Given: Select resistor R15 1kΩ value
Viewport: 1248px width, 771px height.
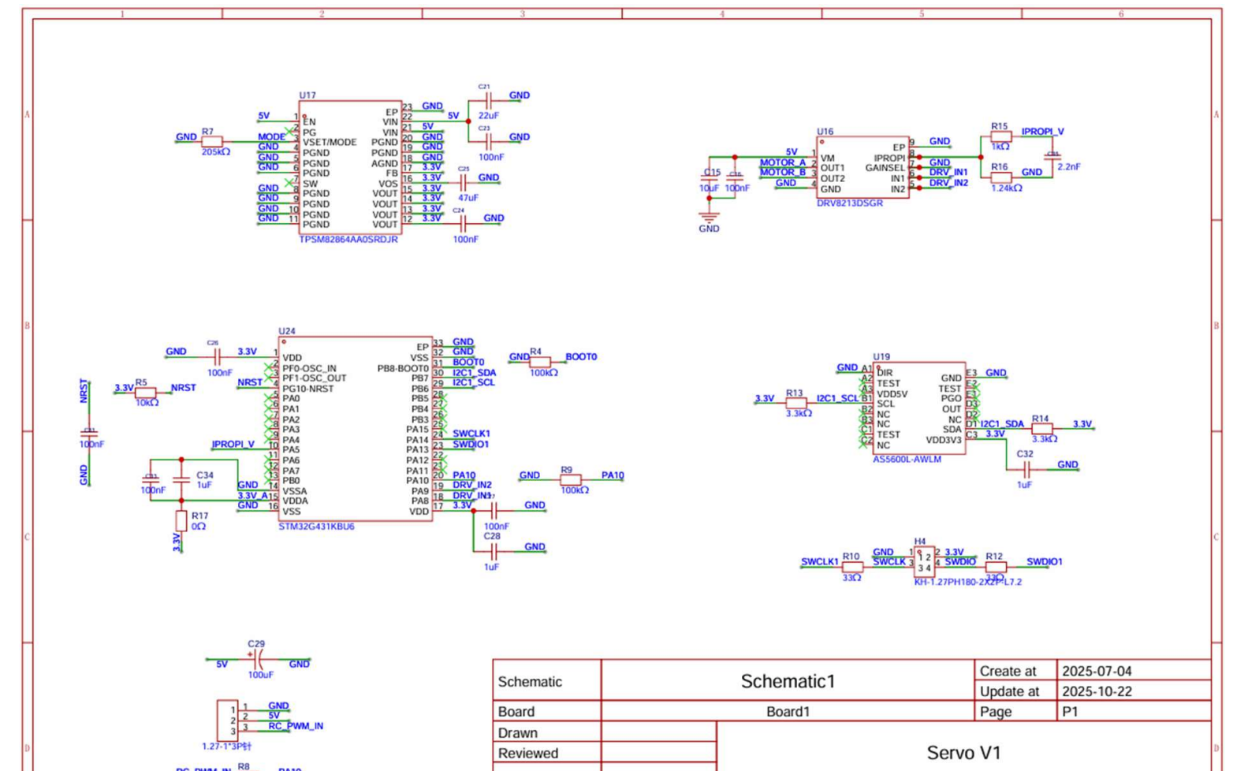Looking at the screenshot, I should click(x=1000, y=147).
